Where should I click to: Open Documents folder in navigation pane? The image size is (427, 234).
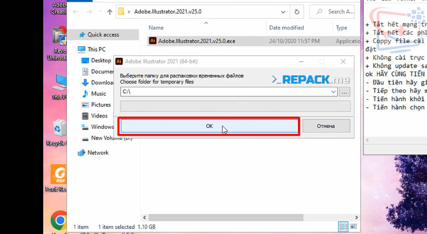coord(103,72)
